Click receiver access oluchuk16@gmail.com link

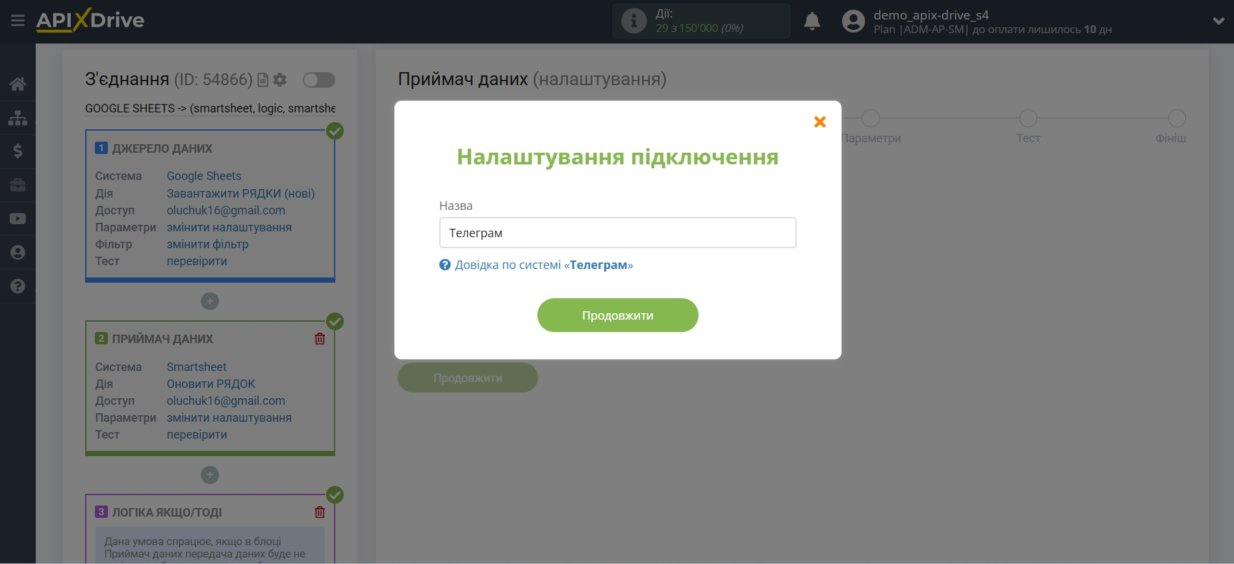pyautogui.click(x=225, y=401)
